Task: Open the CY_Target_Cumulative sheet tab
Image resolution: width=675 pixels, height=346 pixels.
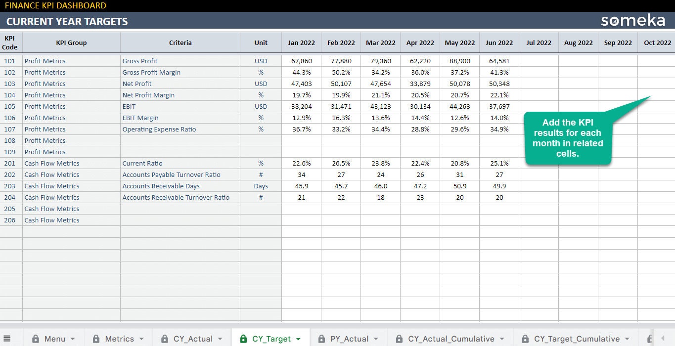Action: coord(577,339)
